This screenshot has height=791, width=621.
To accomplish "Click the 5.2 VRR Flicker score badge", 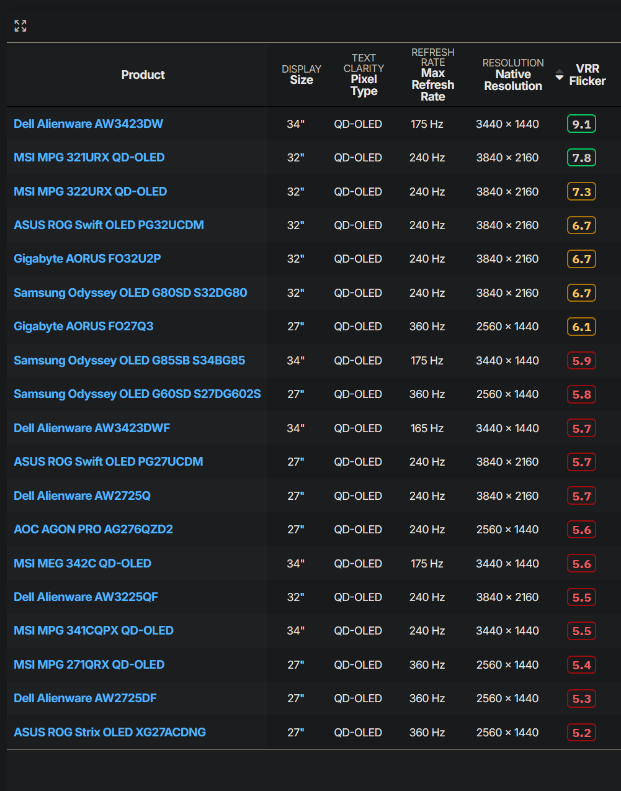I will point(581,733).
